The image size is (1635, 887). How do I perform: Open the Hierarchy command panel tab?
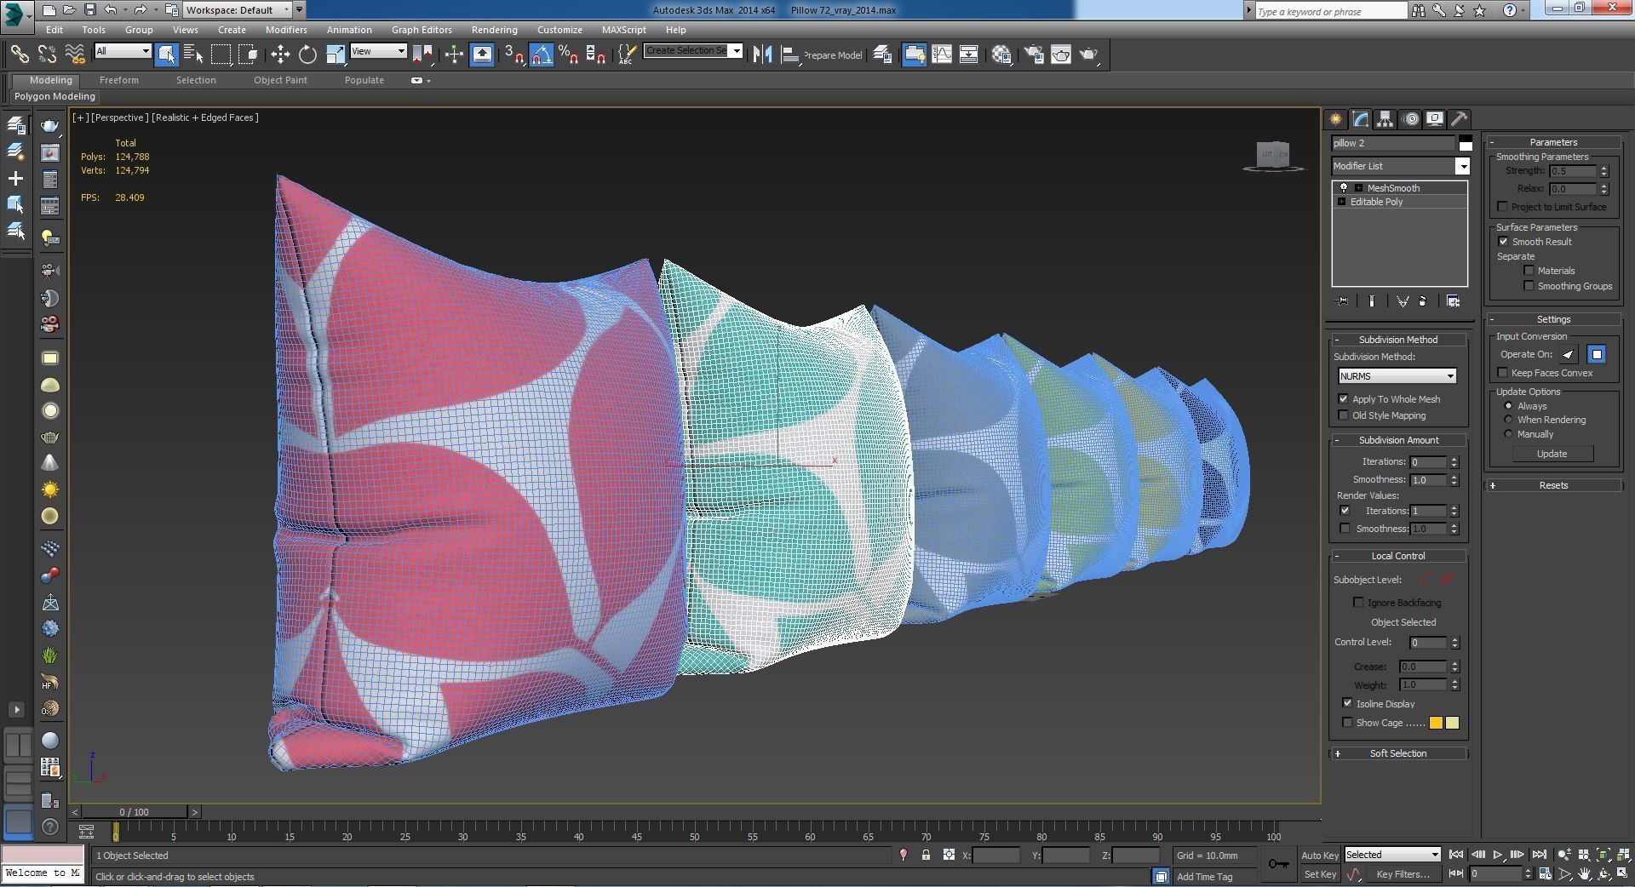(1385, 119)
